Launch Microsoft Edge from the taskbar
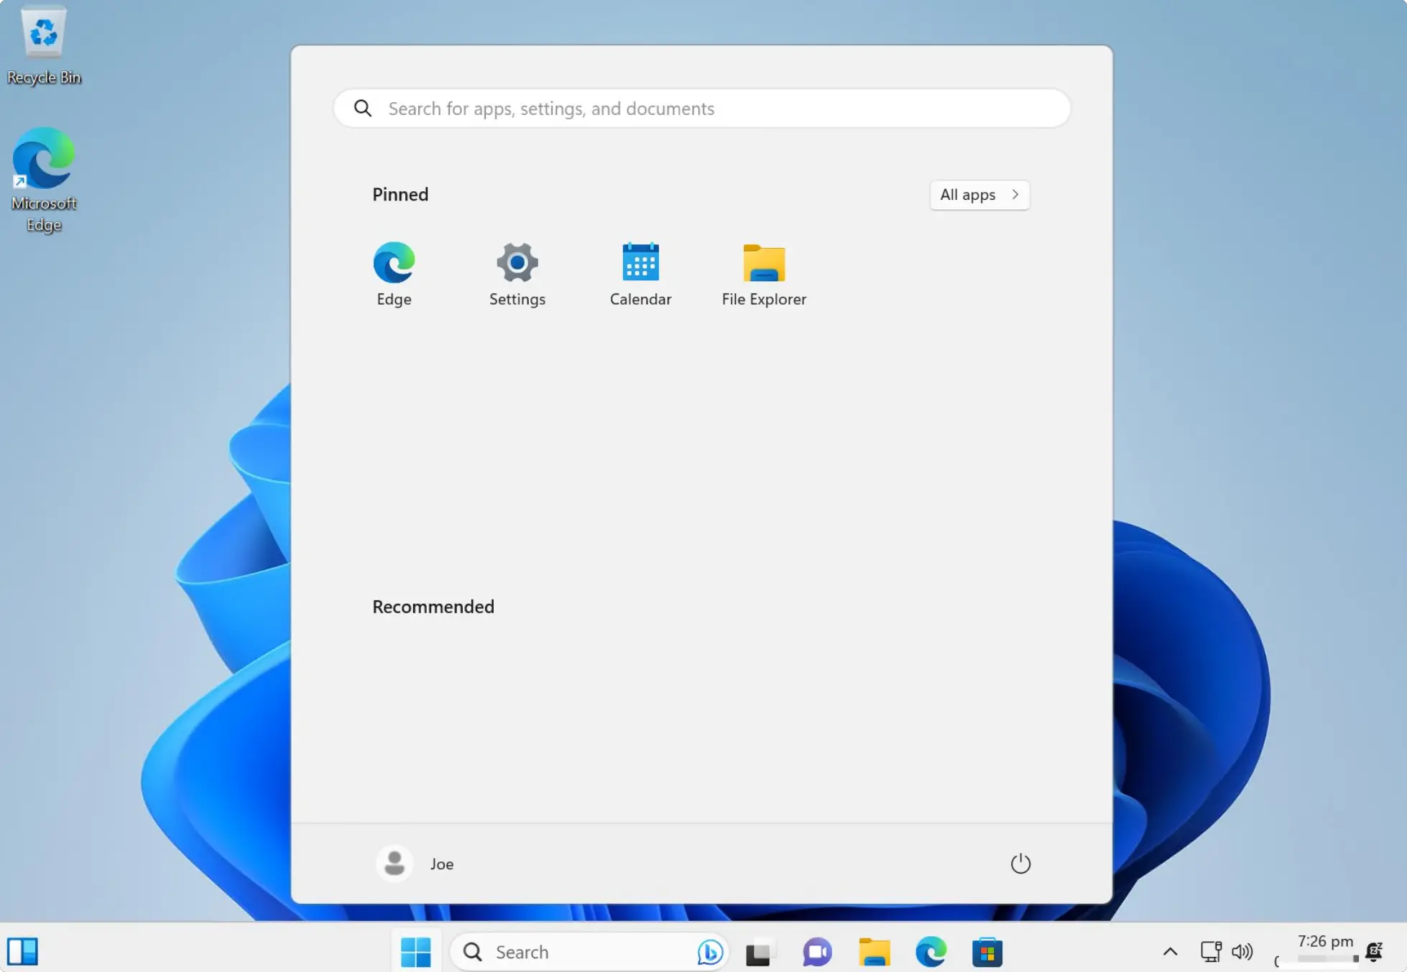 tap(931, 953)
